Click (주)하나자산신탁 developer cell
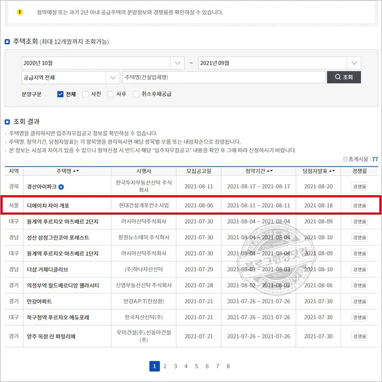The image size is (382, 382). (144, 270)
